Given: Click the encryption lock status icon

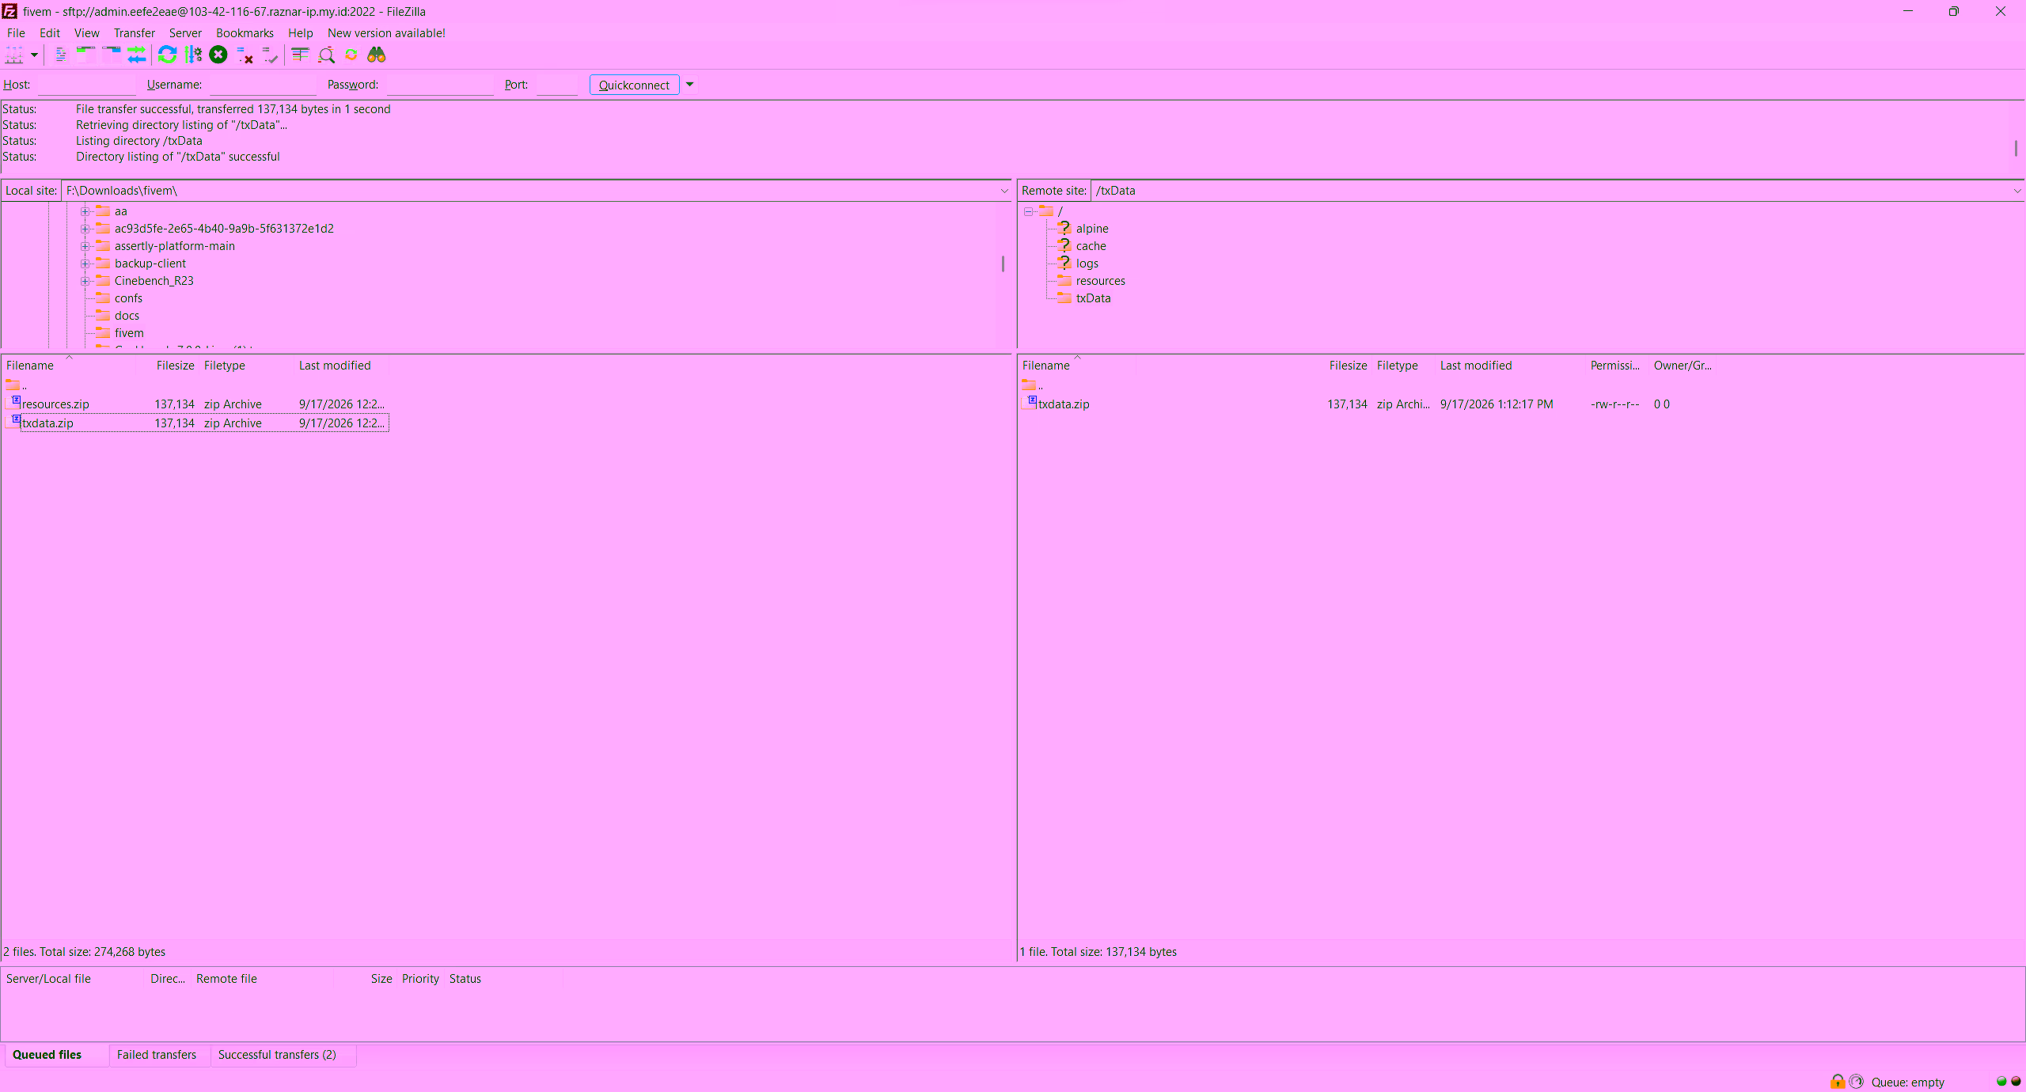Looking at the screenshot, I should pyautogui.click(x=1837, y=1082).
